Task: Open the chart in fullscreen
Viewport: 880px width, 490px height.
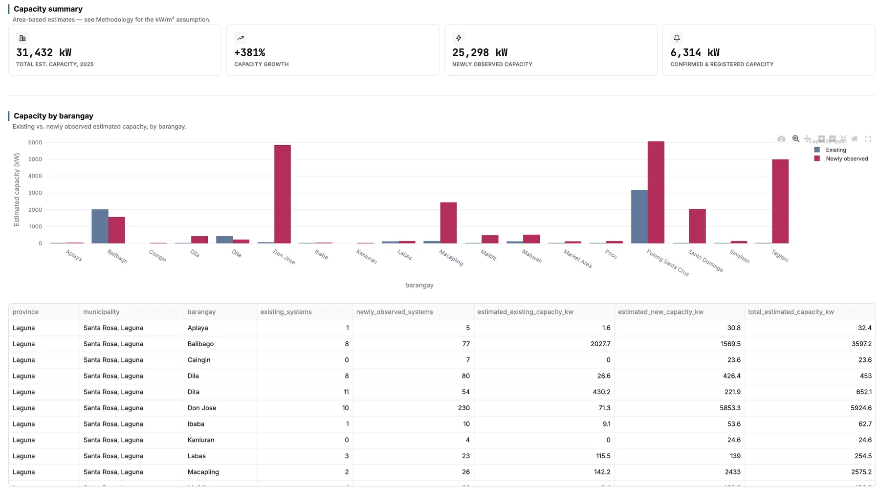Action: [x=868, y=139]
